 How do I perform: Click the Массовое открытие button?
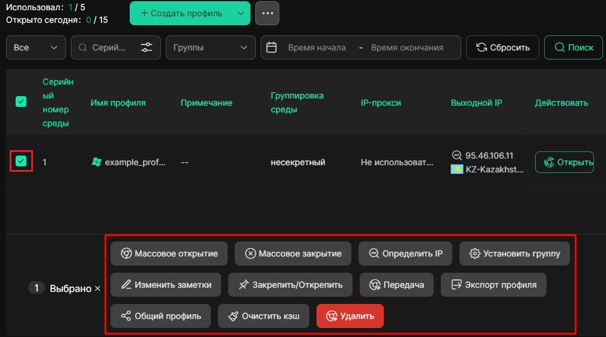(x=169, y=254)
